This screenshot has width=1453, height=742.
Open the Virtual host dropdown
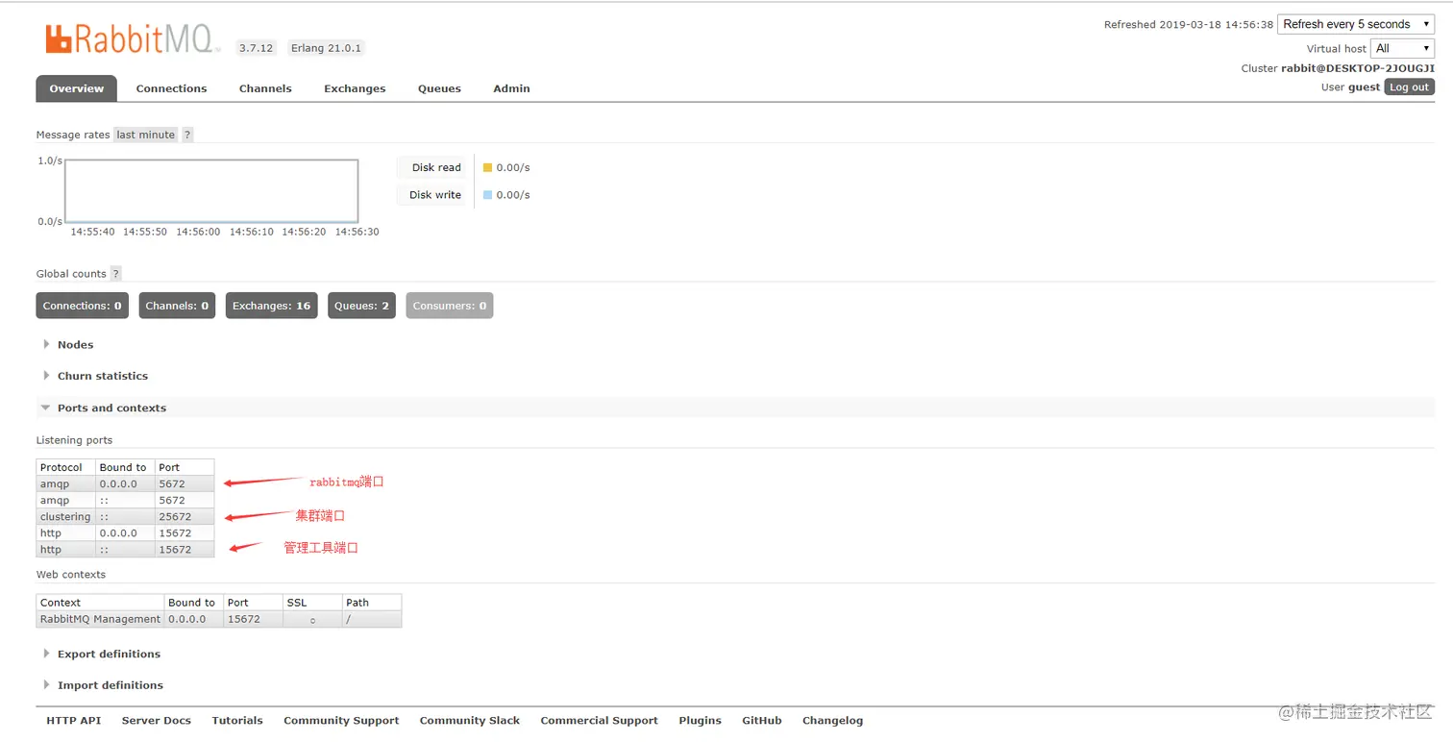(1403, 48)
